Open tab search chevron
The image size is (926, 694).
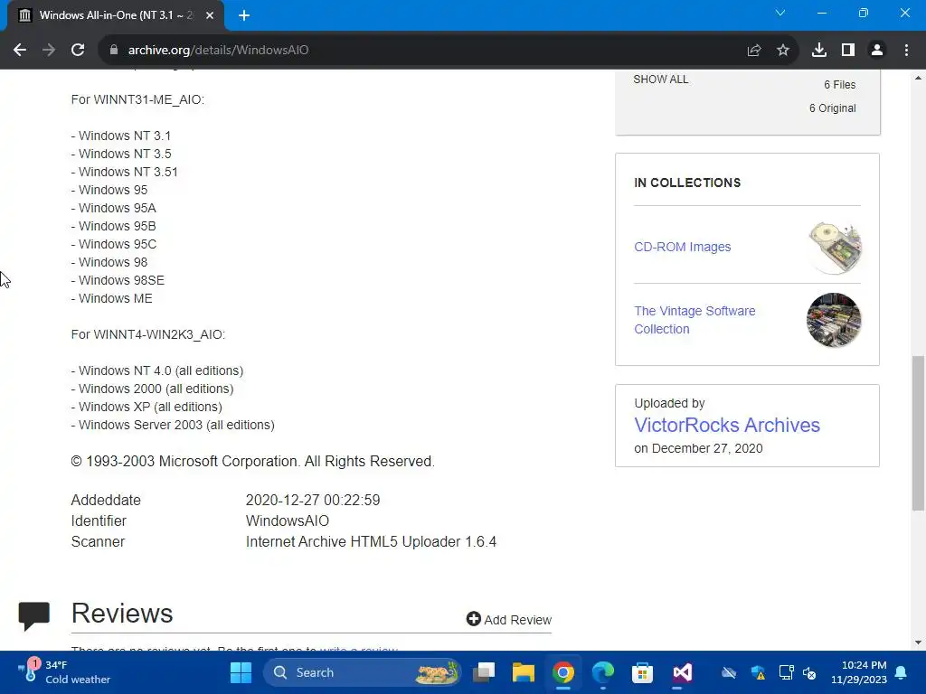780,13
